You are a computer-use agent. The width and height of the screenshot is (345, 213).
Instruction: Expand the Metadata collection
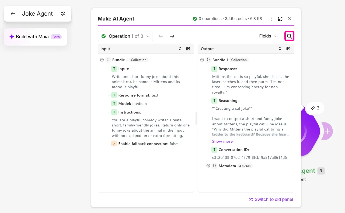point(208,166)
